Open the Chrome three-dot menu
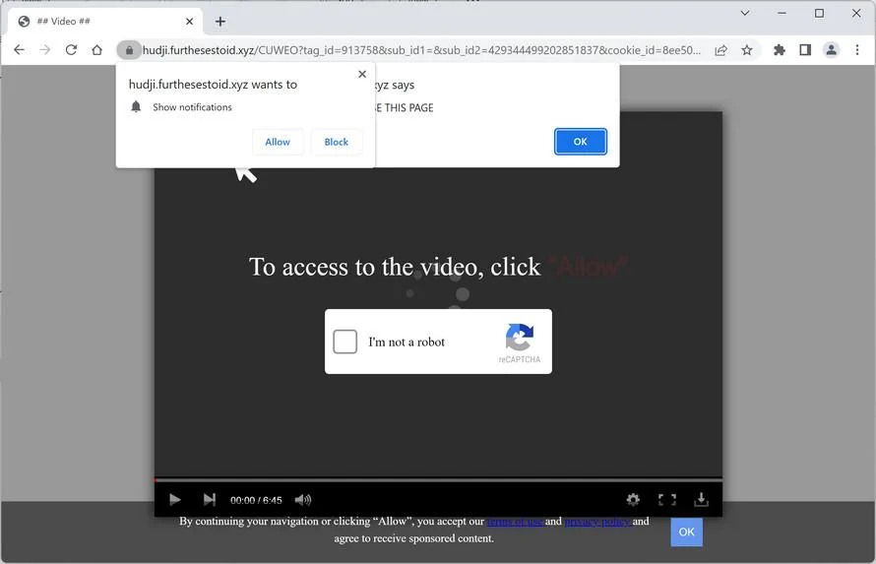The width and height of the screenshot is (876, 564). tap(857, 50)
